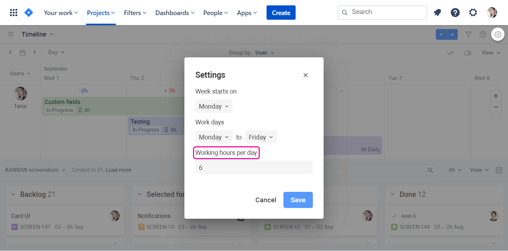The width and height of the screenshot is (508, 251).
Task: Open Week starts on Monday dropdown
Action: [214, 106]
